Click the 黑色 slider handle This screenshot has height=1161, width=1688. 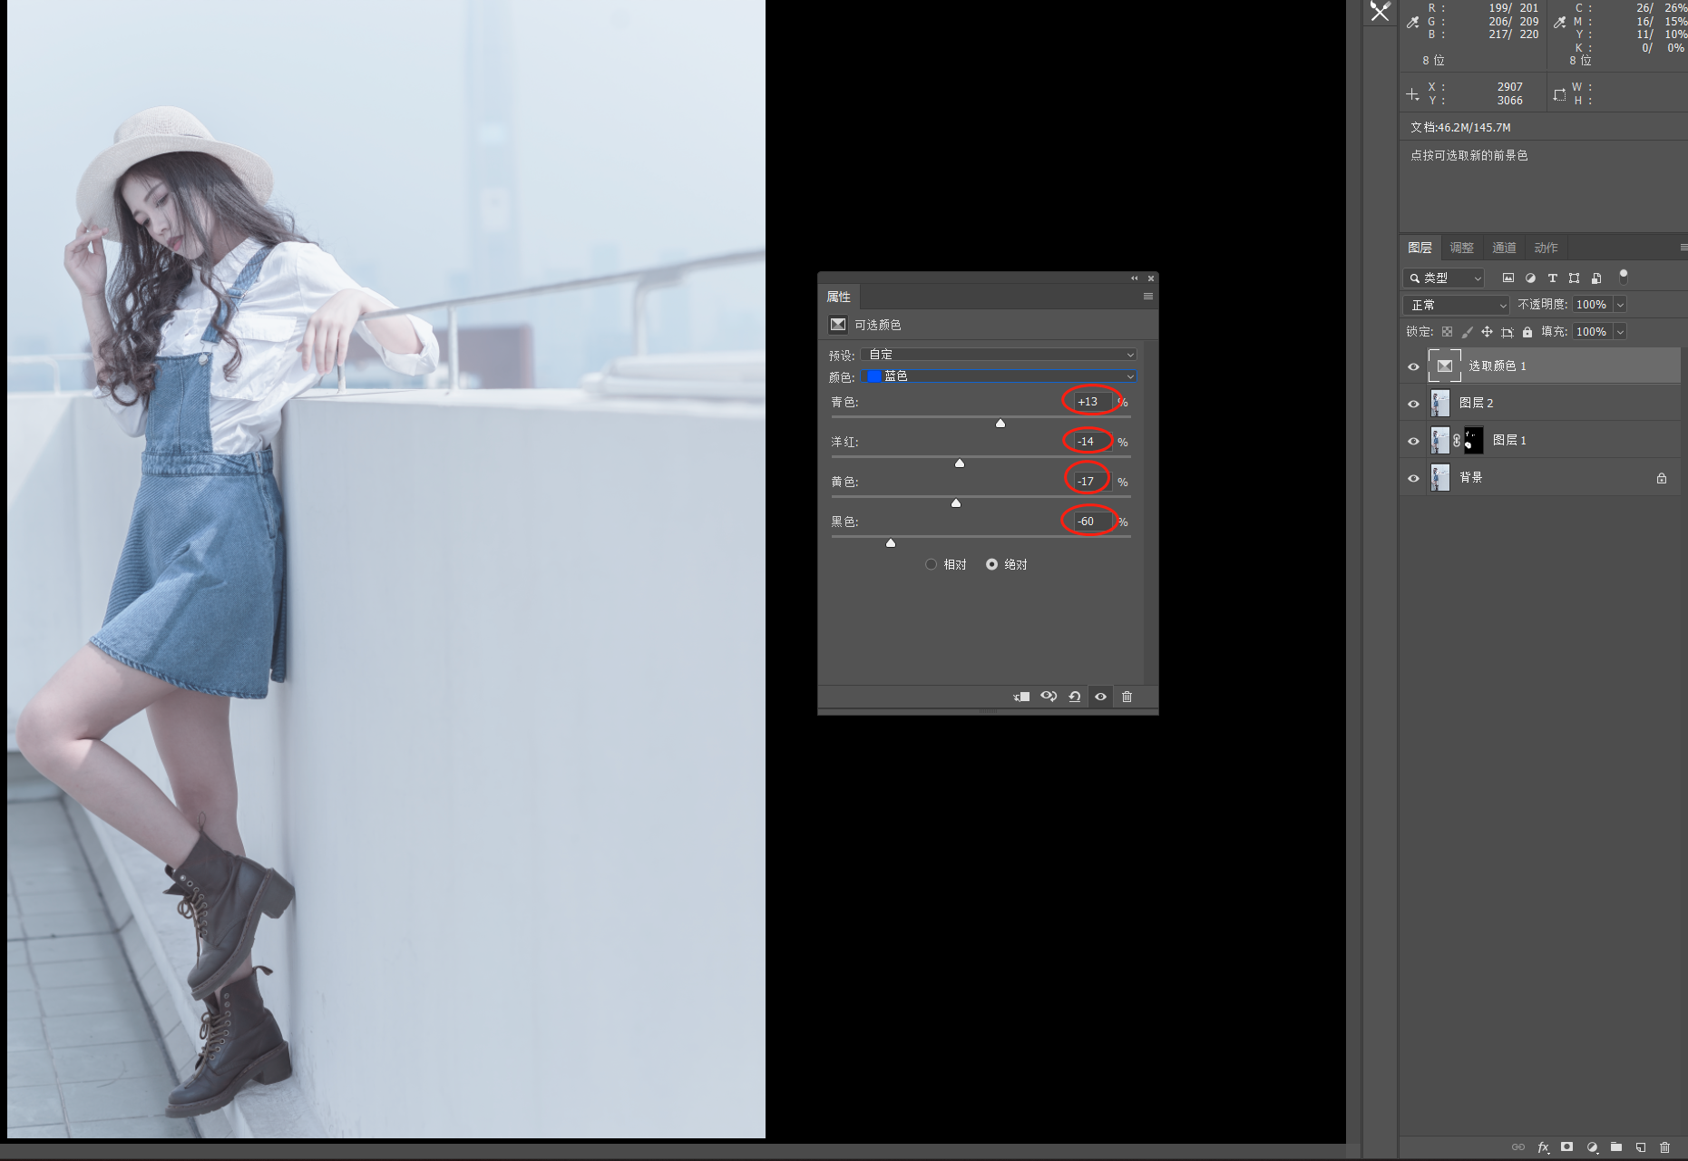click(x=891, y=542)
